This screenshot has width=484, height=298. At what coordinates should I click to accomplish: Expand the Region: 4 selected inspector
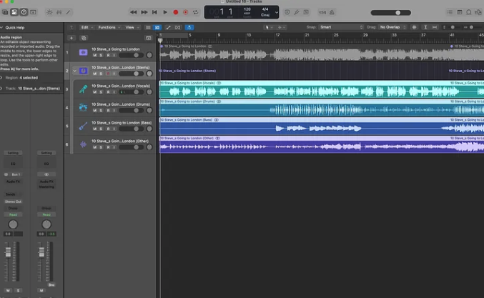[x=1, y=78]
